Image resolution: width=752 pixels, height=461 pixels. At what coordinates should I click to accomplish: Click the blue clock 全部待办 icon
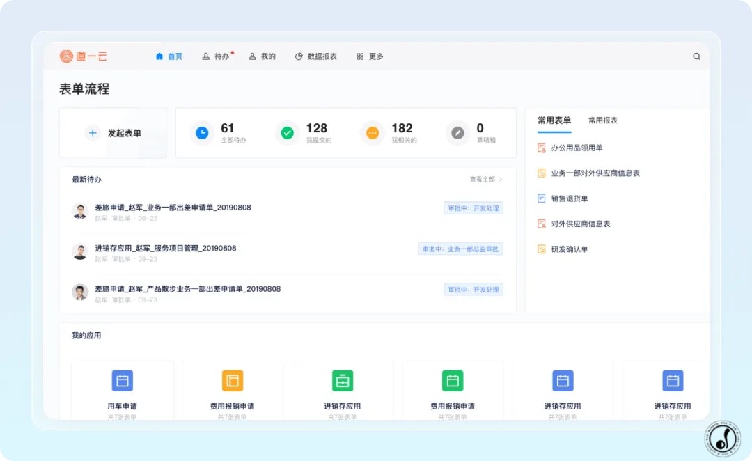coord(202,132)
